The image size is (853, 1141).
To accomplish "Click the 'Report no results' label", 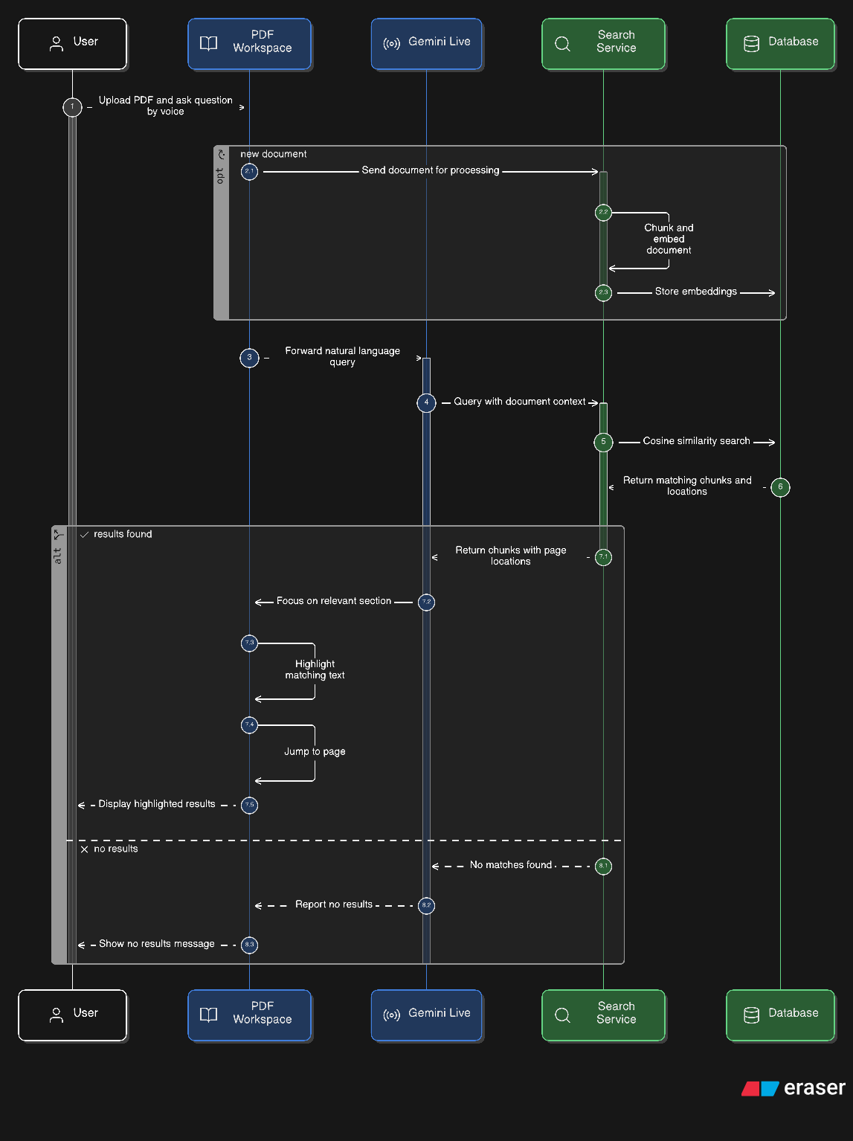I will pos(334,904).
